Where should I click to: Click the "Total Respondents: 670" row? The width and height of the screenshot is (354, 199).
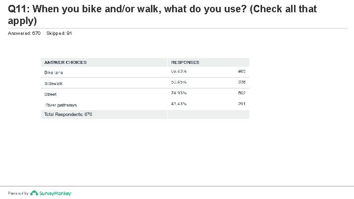click(x=68, y=114)
